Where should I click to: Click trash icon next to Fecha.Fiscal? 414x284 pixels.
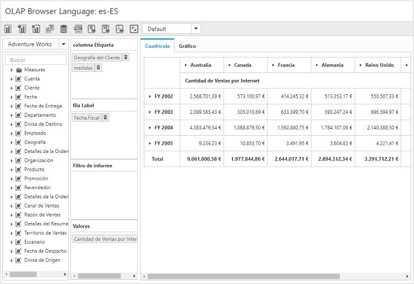[105, 117]
